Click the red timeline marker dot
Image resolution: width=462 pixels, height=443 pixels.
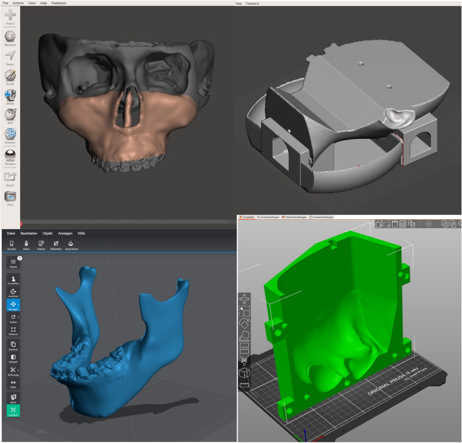(21, 224)
